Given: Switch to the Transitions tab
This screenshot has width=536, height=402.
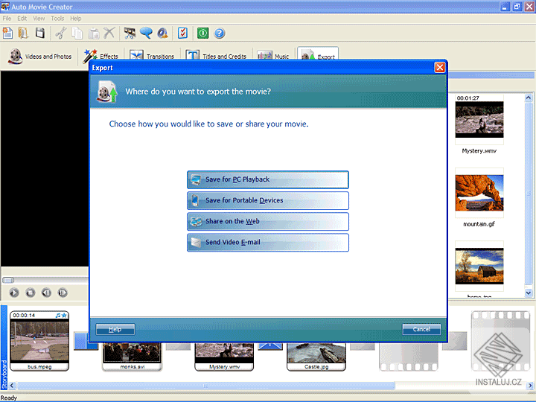Looking at the screenshot, I should [152, 55].
